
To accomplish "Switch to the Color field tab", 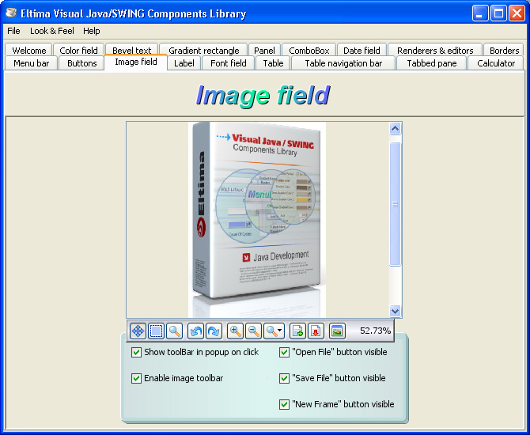I will tap(79, 50).
